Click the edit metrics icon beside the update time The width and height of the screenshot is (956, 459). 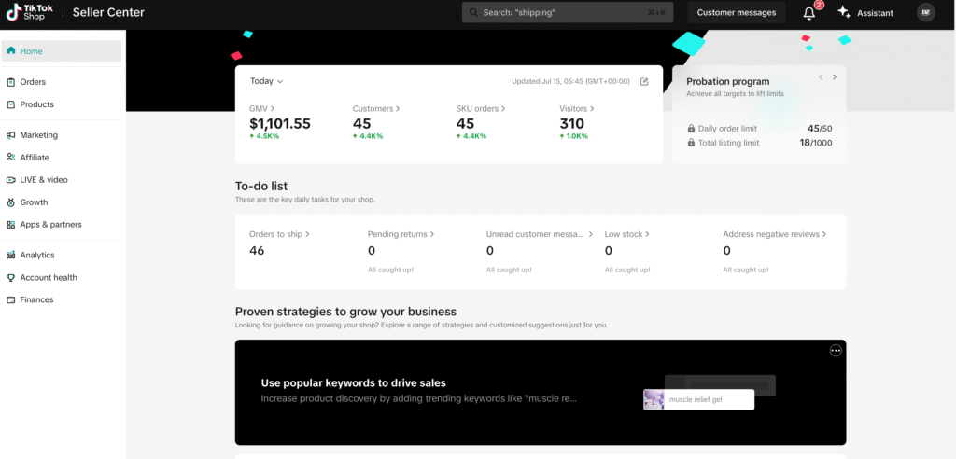(644, 81)
